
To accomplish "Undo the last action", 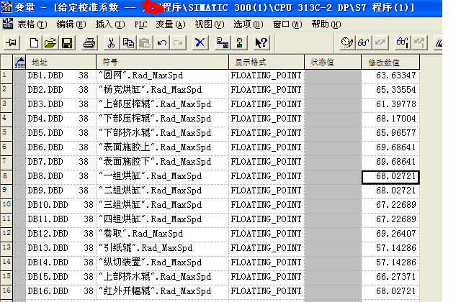I will (x=161, y=43).
